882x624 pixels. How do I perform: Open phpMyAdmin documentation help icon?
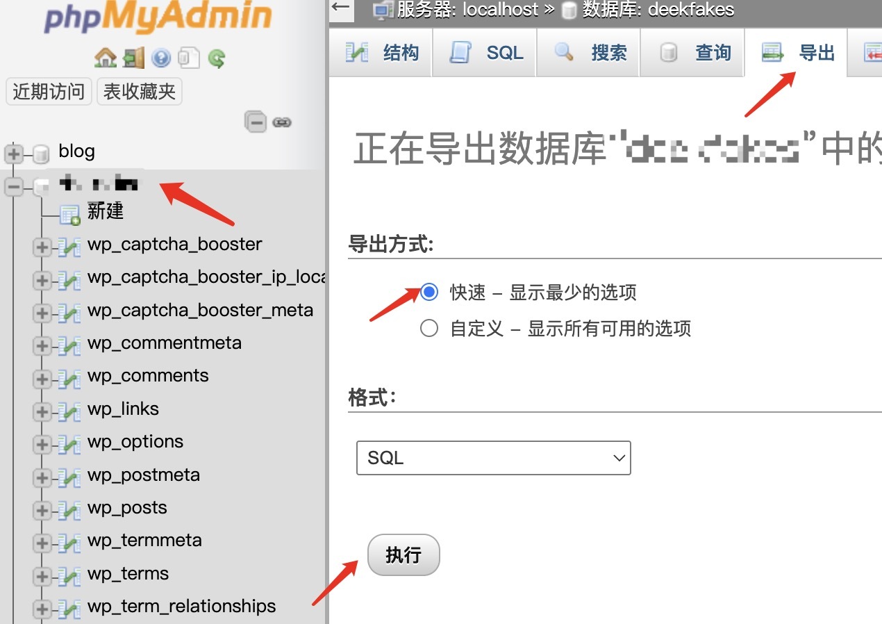[161, 58]
